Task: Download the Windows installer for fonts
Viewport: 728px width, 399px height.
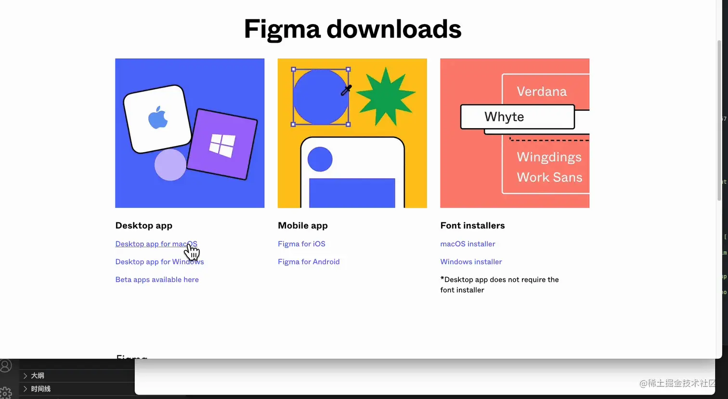Action: [471, 262]
